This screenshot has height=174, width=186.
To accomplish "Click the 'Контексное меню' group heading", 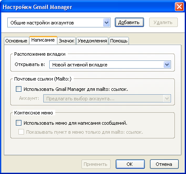I will click(33, 113).
